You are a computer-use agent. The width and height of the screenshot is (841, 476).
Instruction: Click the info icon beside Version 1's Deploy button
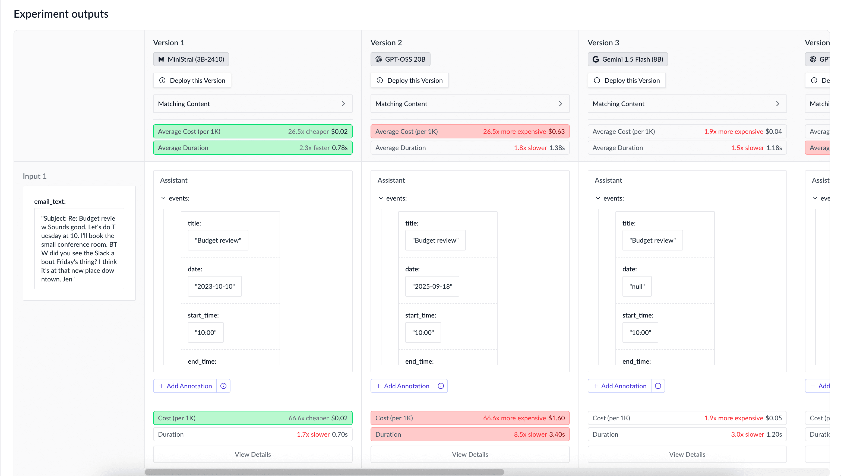(163, 80)
